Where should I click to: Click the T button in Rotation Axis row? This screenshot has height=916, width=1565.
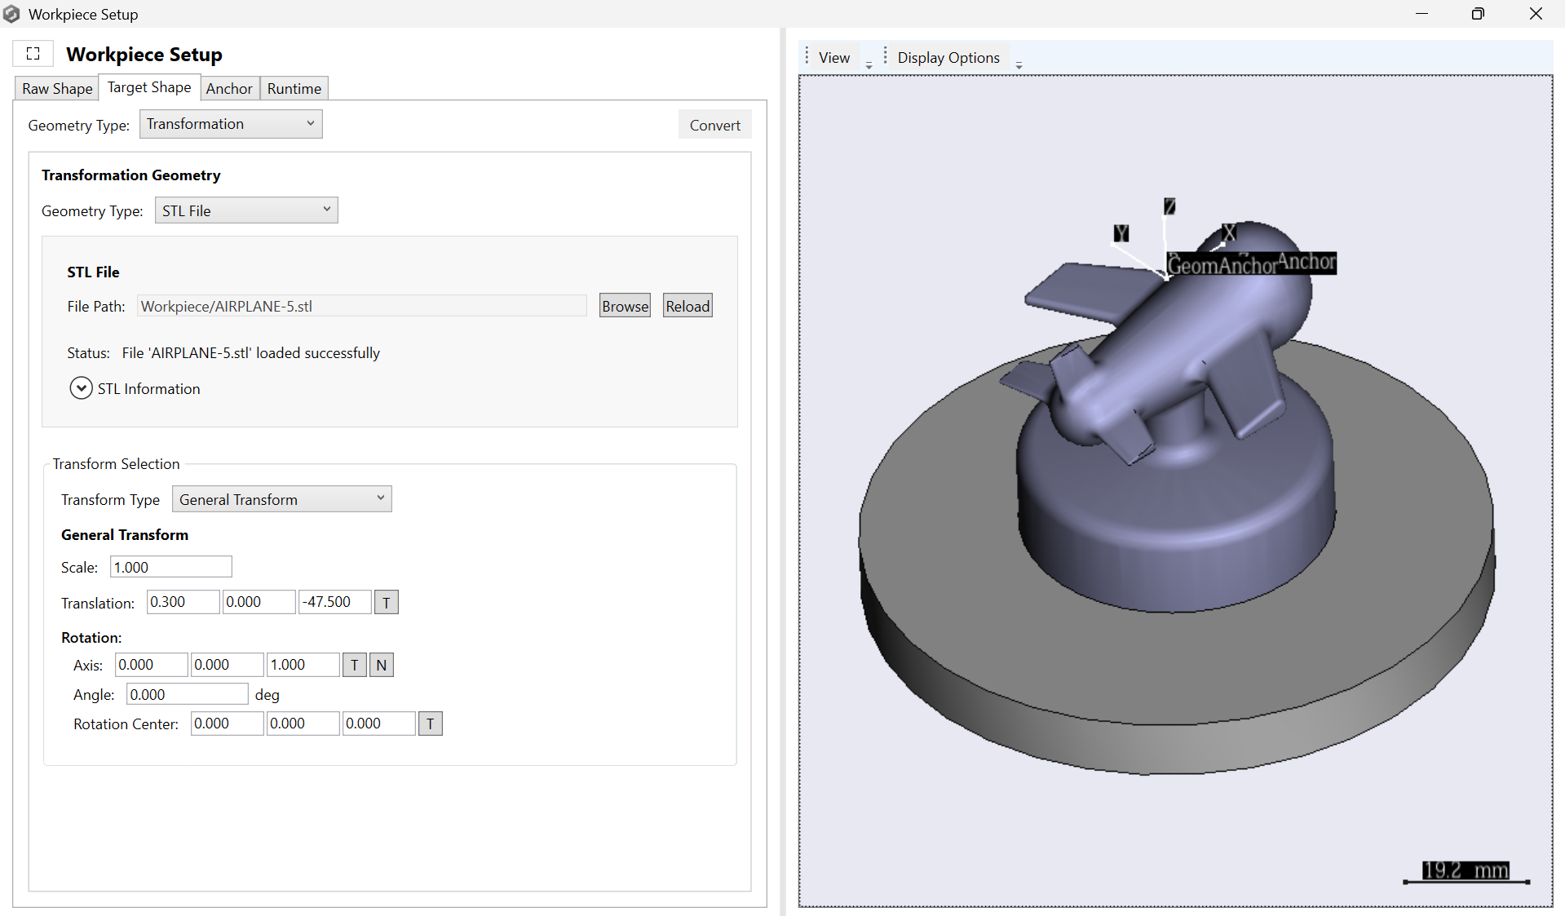(x=354, y=665)
